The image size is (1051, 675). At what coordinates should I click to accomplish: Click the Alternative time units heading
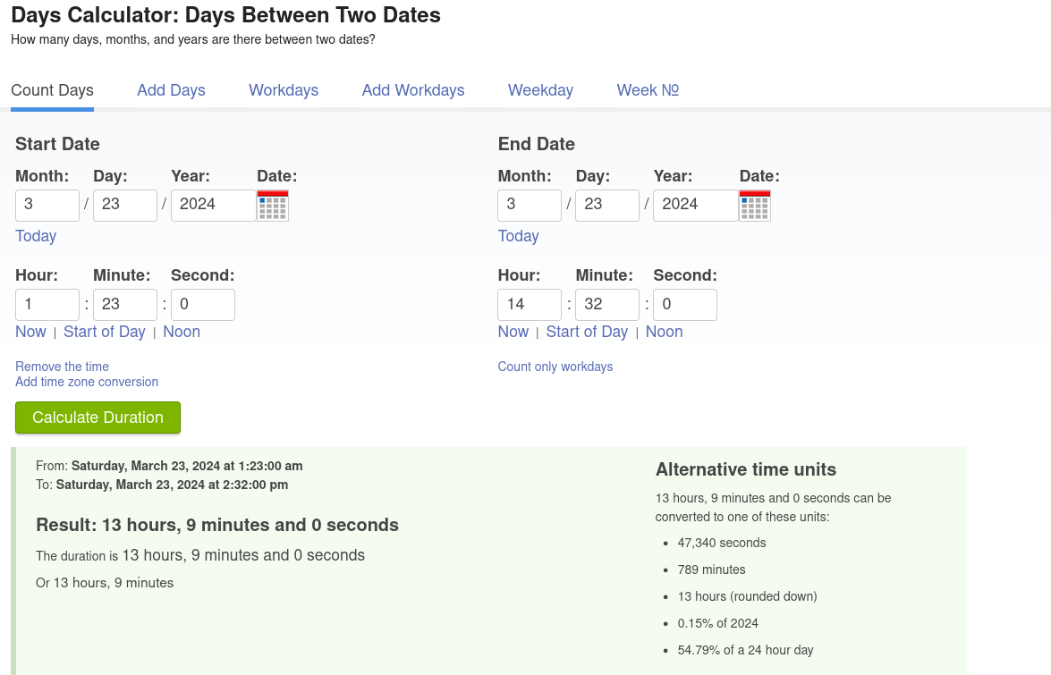click(745, 469)
